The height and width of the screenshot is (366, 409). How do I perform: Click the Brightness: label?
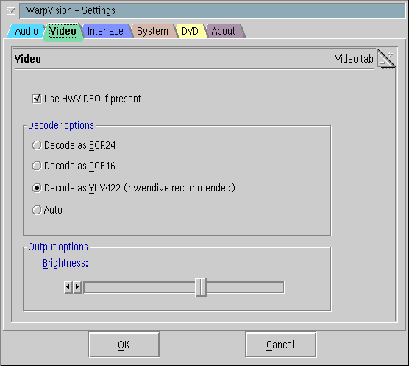tap(65, 263)
